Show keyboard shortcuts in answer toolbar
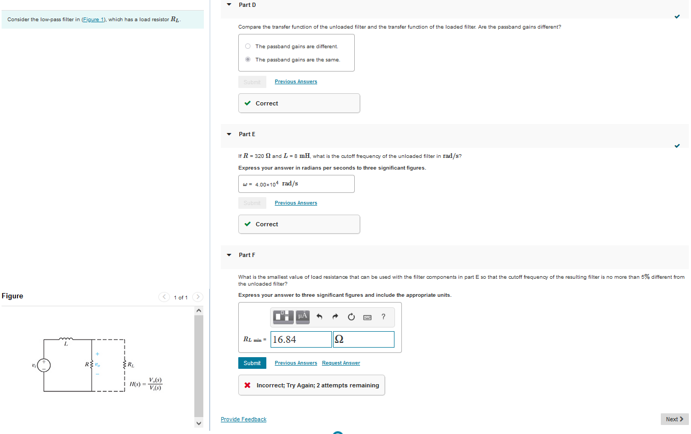This screenshot has width=691, height=434. pos(366,317)
